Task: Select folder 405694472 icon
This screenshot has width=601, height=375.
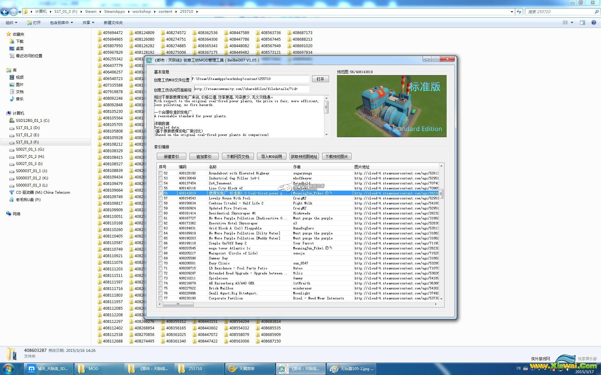Action: (x=100, y=32)
